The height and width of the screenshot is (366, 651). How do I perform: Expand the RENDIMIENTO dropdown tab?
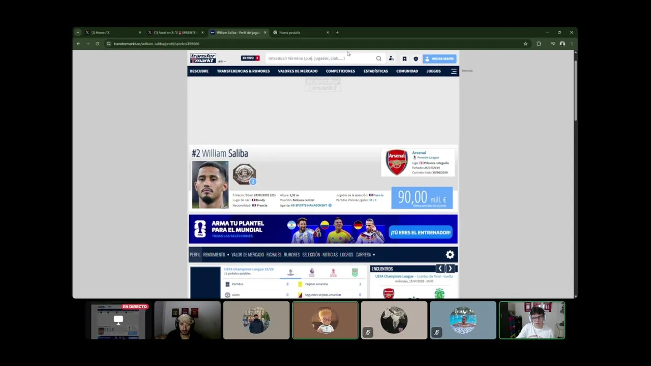pos(216,255)
